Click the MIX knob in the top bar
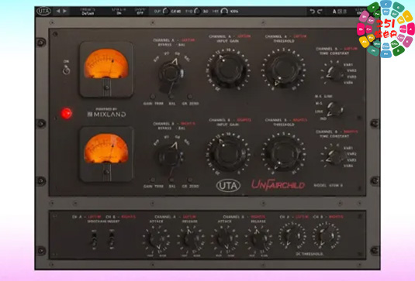 click(x=224, y=11)
